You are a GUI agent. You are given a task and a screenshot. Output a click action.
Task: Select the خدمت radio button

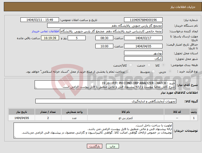[149, 65]
